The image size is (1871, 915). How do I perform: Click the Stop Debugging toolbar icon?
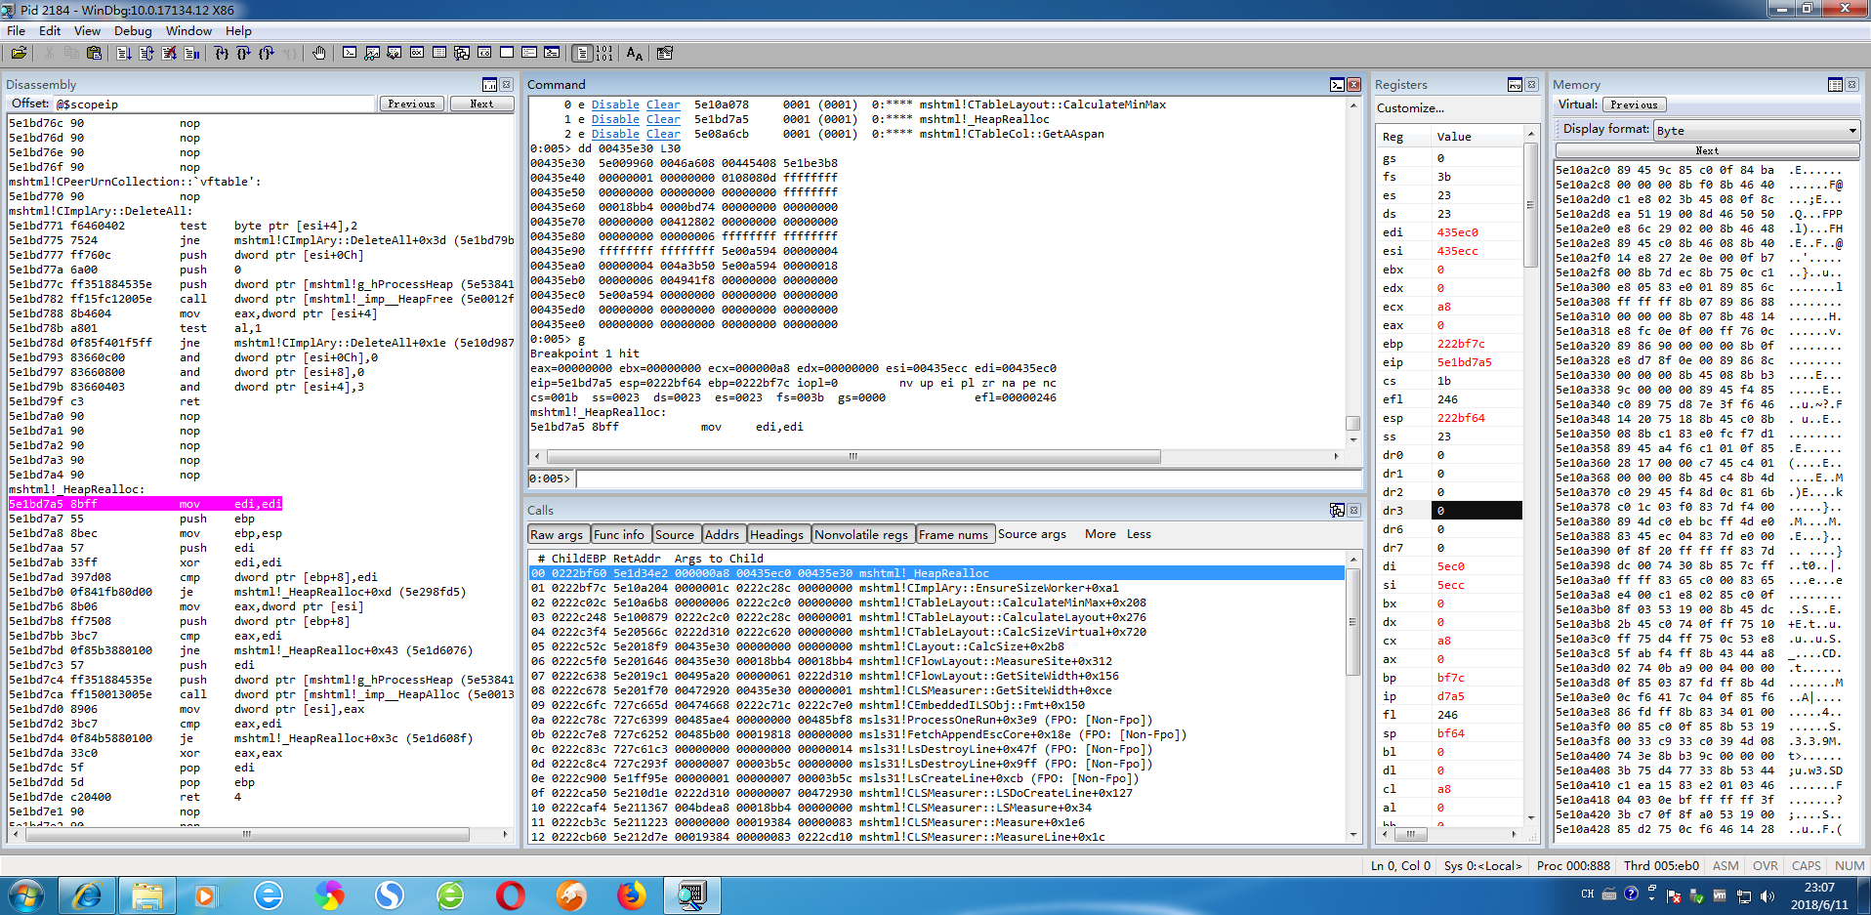[170, 53]
